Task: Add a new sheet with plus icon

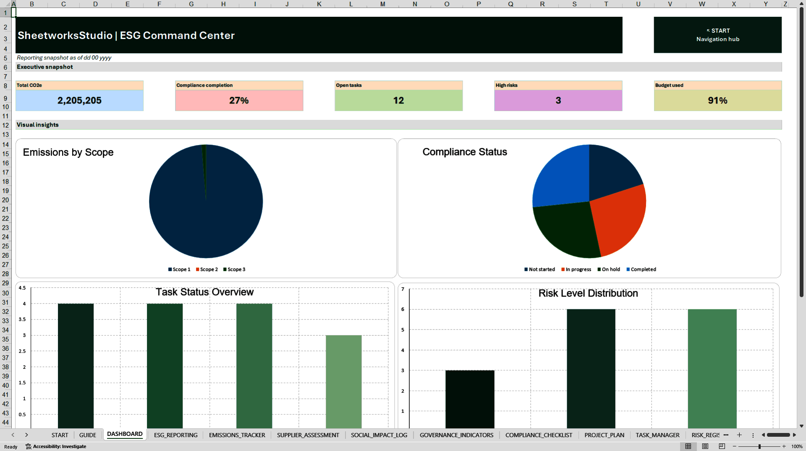Action: 739,435
